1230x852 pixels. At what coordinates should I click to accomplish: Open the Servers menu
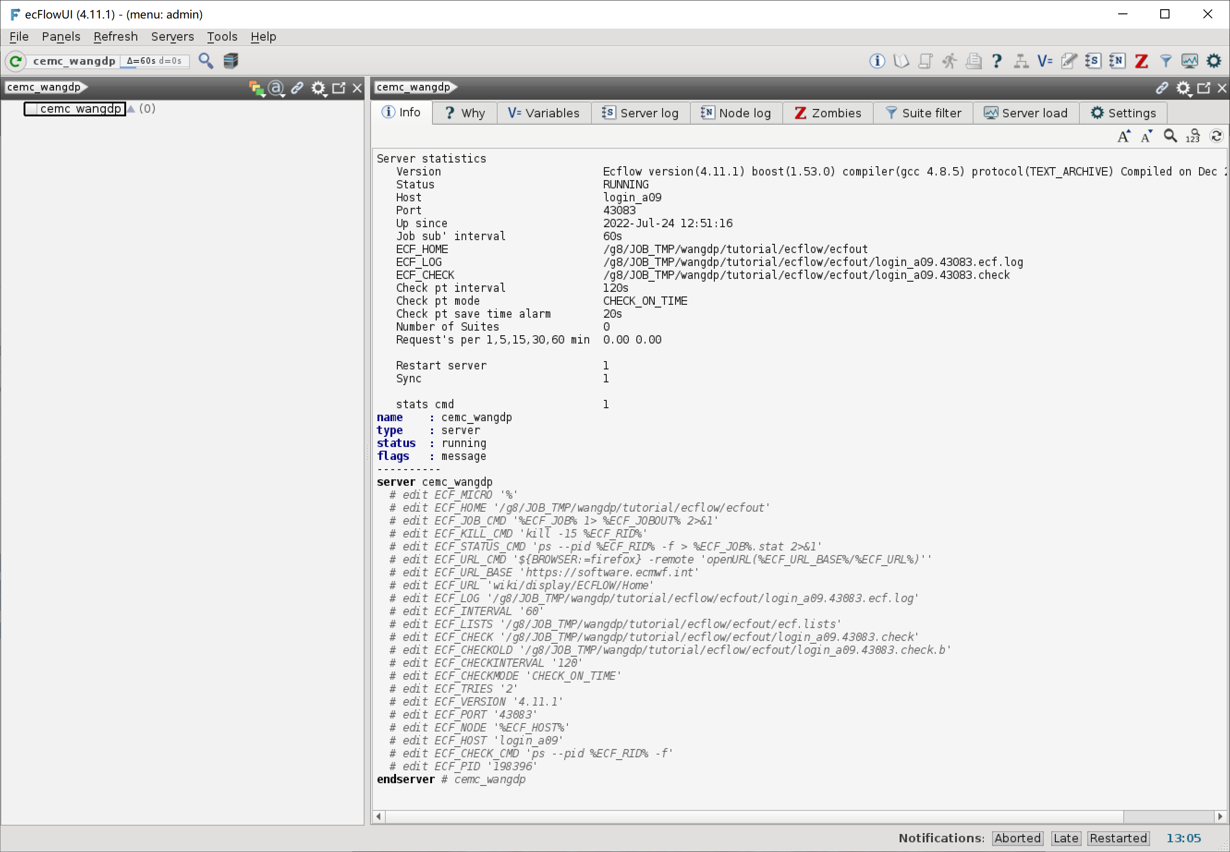pos(172,37)
